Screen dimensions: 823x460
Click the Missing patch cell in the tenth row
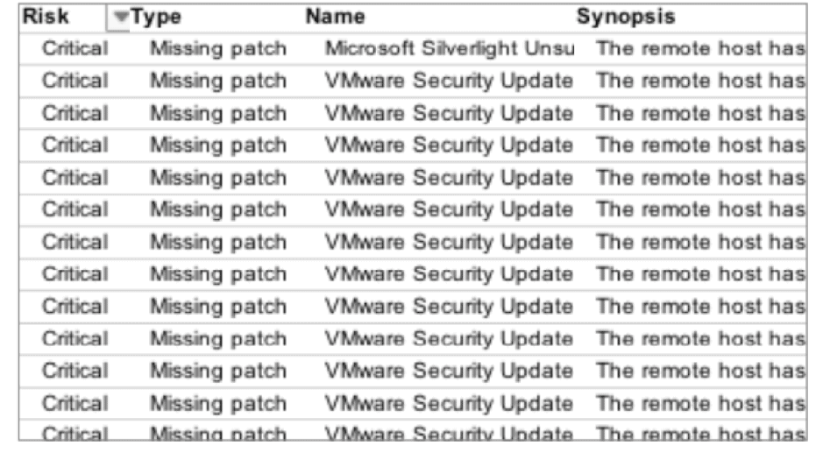[218, 339]
